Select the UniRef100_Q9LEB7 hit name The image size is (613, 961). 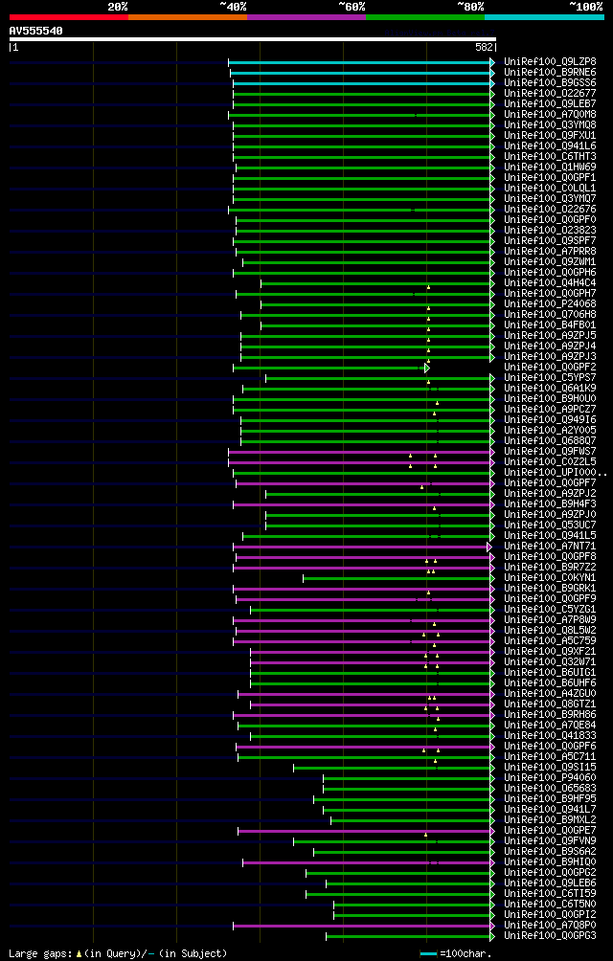coord(550,103)
